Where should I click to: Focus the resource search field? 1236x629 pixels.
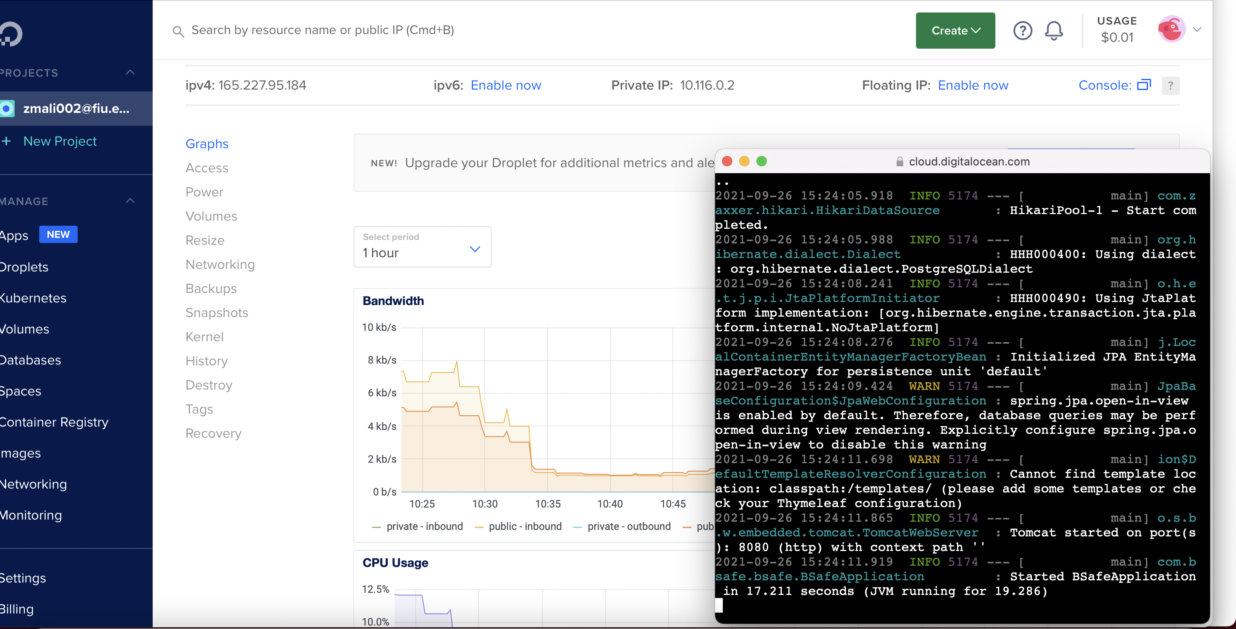[x=323, y=30]
